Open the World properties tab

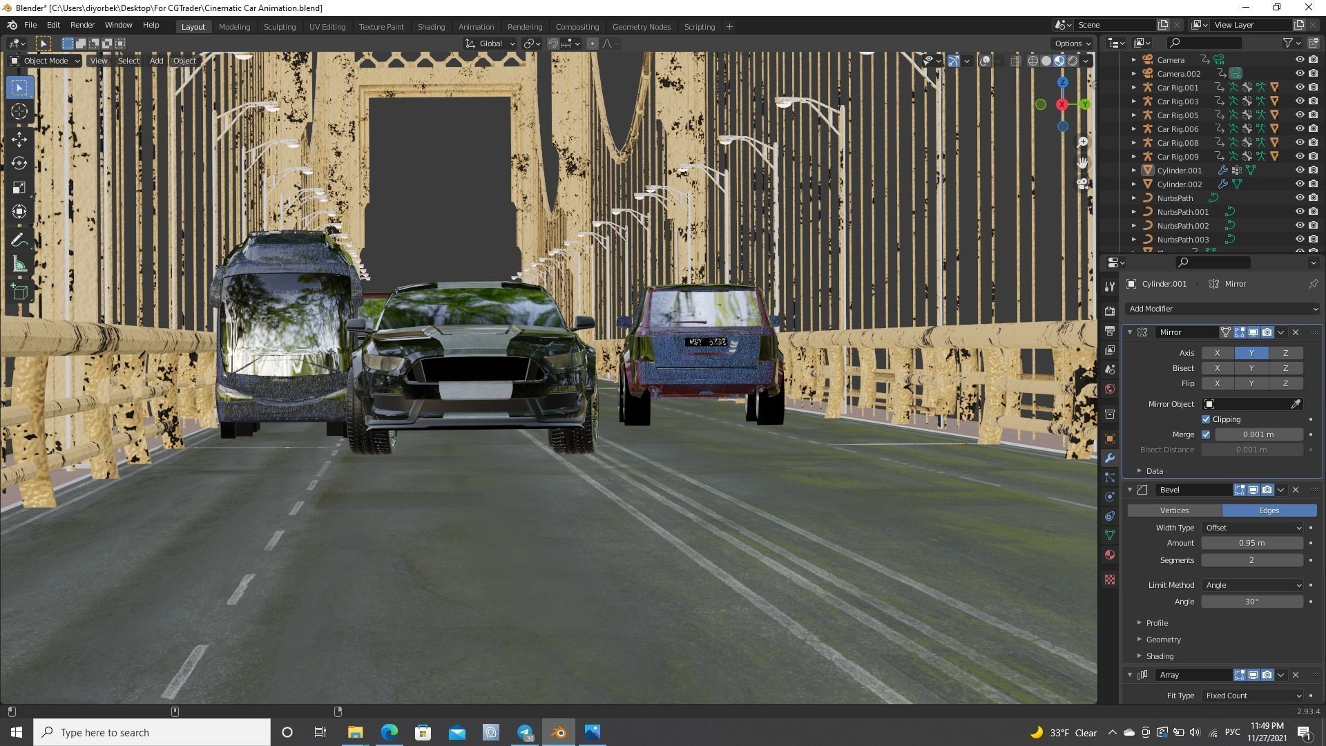[1110, 389]
